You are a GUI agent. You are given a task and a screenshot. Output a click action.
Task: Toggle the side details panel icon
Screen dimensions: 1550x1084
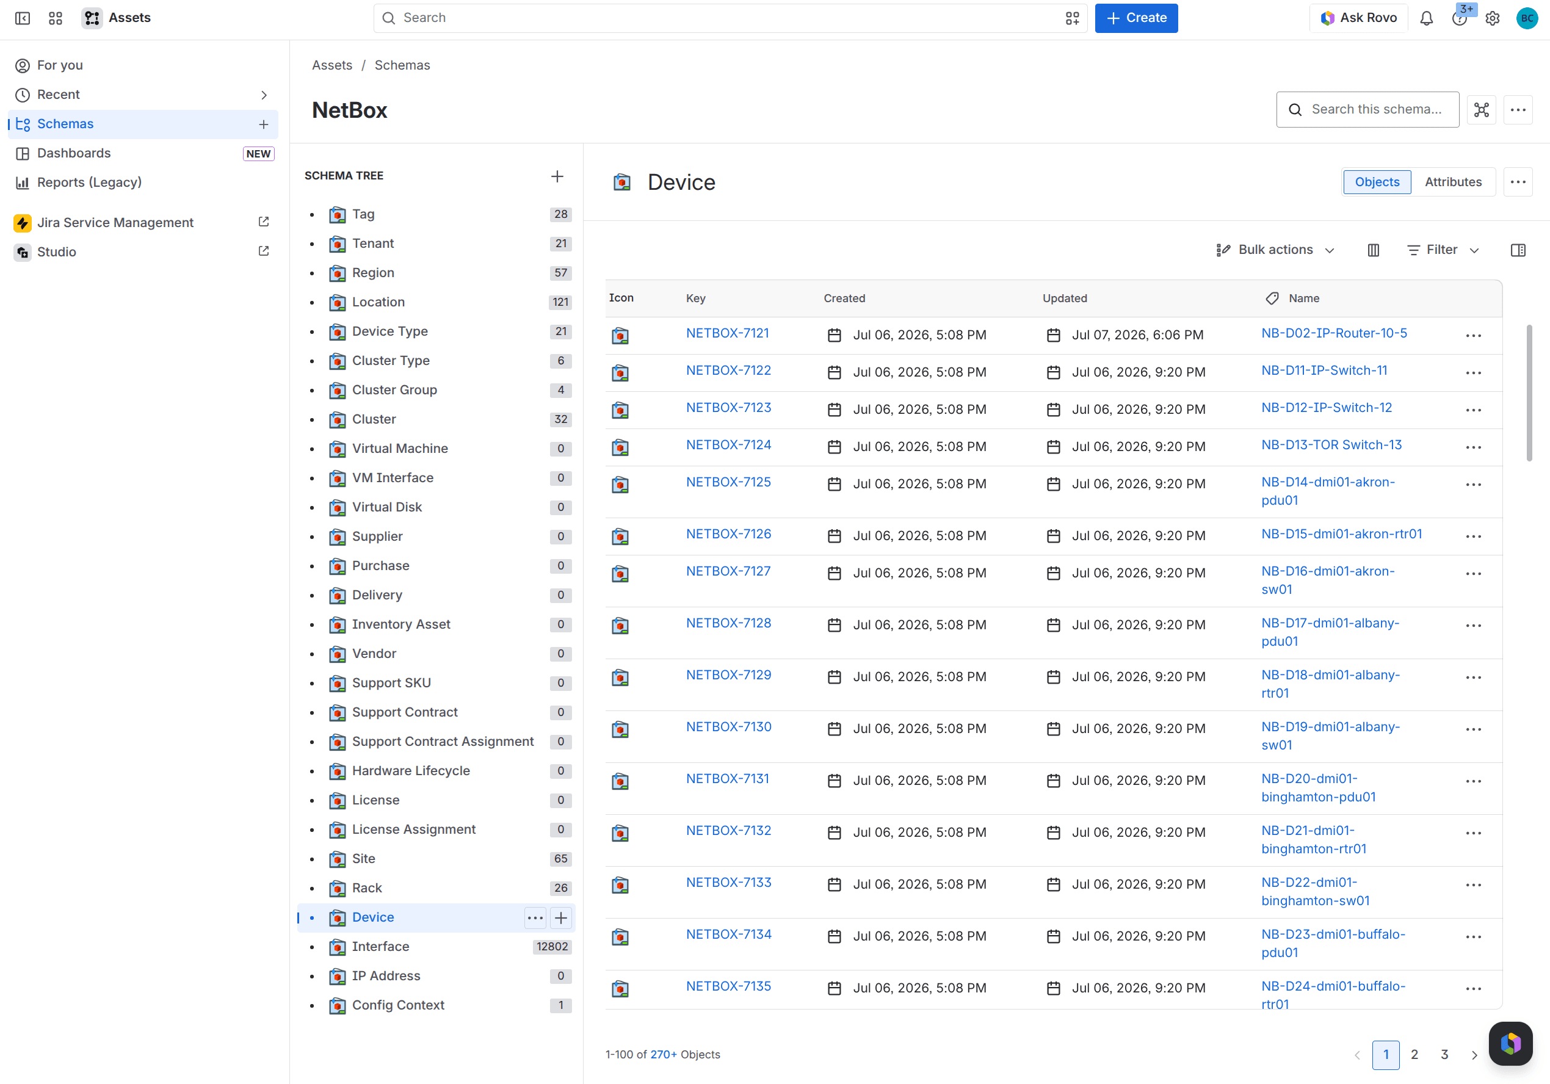(x=1518, y=250)
